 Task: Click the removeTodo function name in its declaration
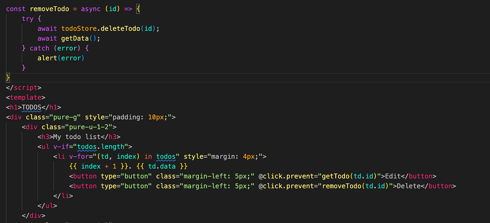click(x=49, y=9)
